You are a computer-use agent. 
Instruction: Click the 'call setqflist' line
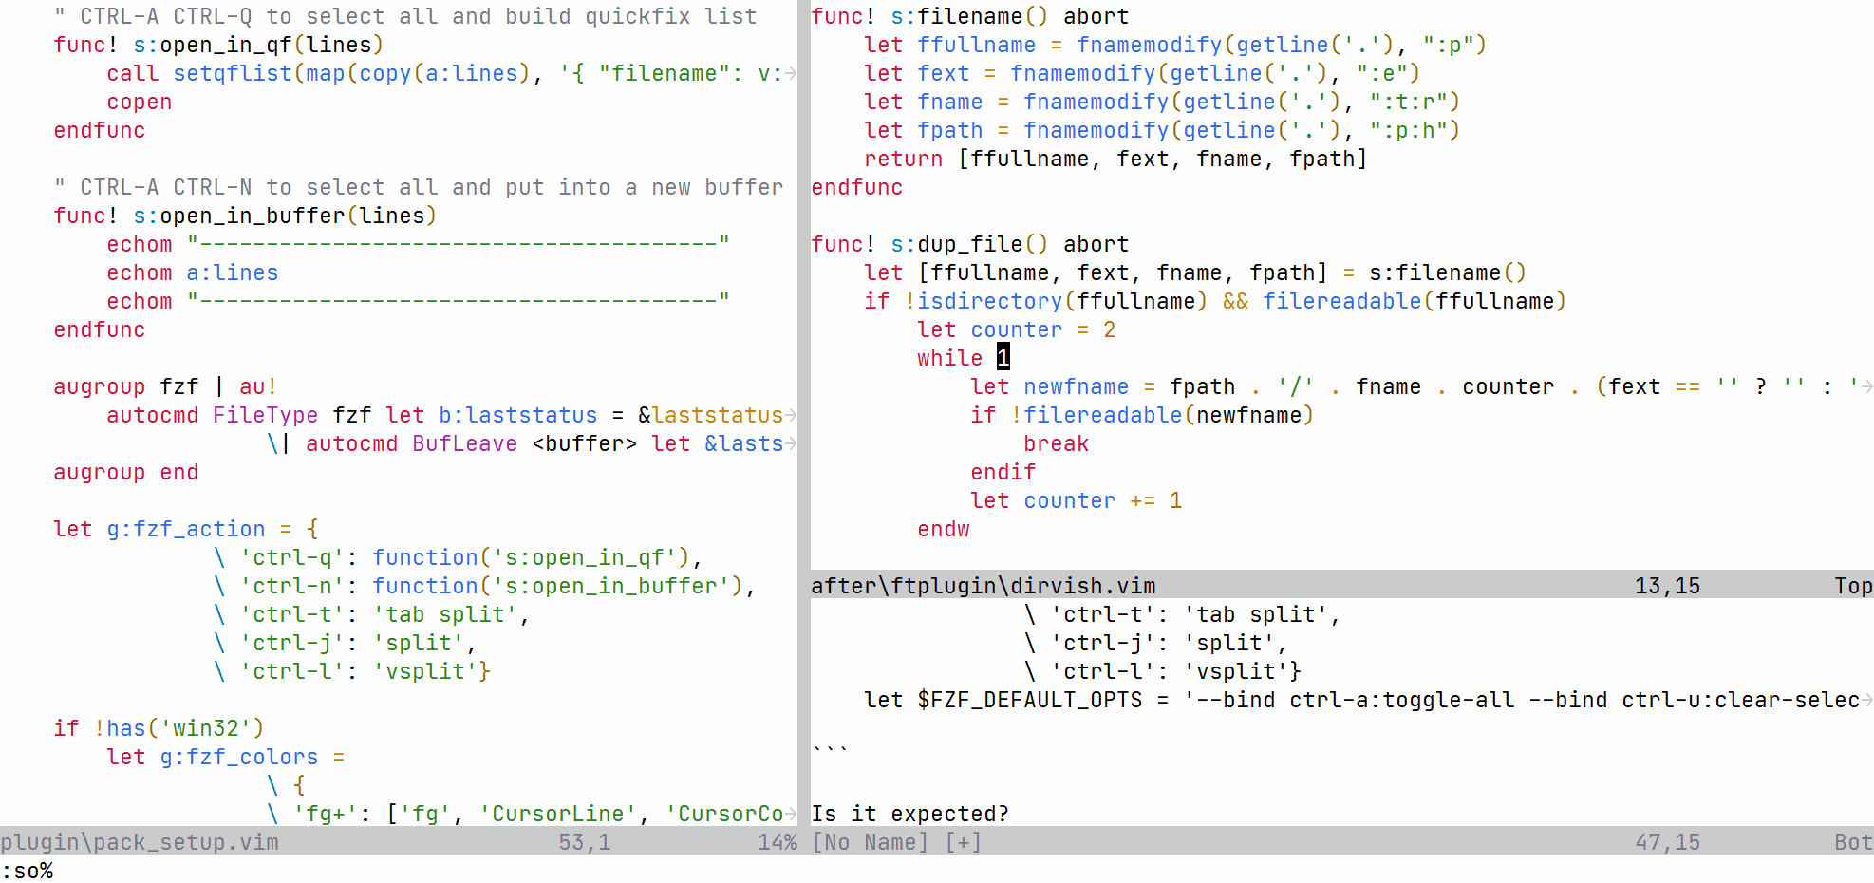[452, 73]
